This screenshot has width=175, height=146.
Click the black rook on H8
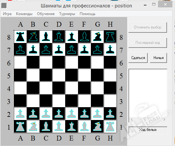tap(110, 37)
